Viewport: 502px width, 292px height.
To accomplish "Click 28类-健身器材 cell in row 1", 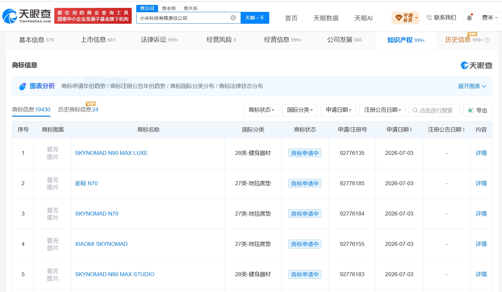I will tap(253, 153).
